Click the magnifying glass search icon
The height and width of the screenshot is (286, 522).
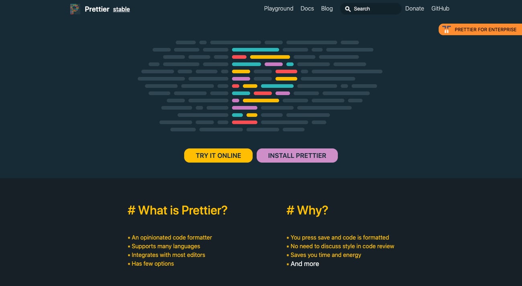348,8
